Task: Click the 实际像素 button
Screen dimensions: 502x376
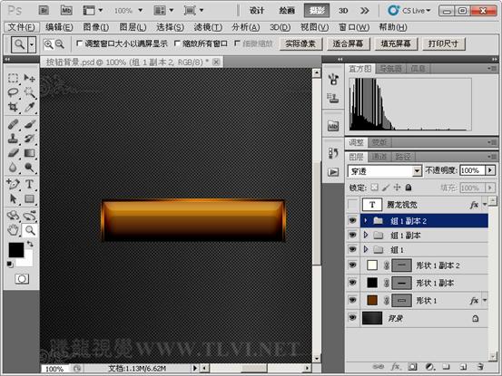Action: point(300,43)
